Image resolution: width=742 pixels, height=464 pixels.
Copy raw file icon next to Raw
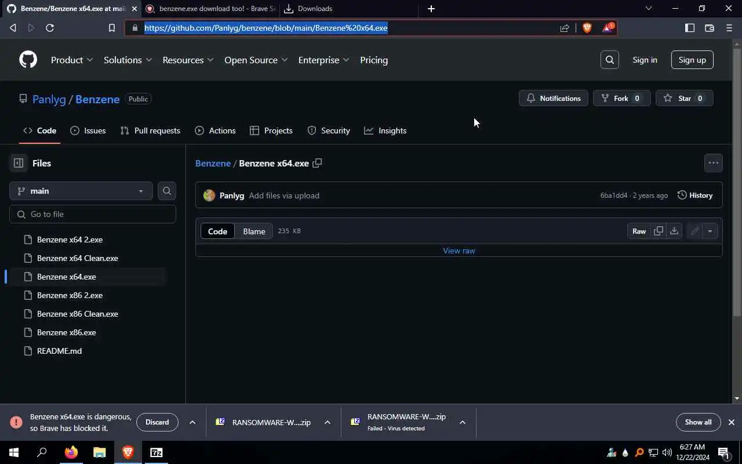659,231
